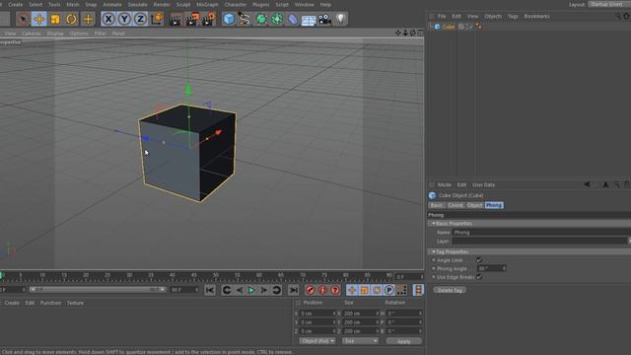Activate the Move tool in toolbar
The width and height of the screenshot is (631, 355).
(39, 19)
